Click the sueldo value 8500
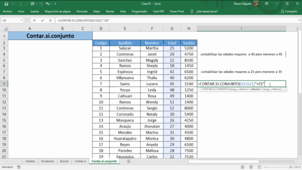Image resolution: width=302 pixels, height=170 pixels. coord(189,60)
